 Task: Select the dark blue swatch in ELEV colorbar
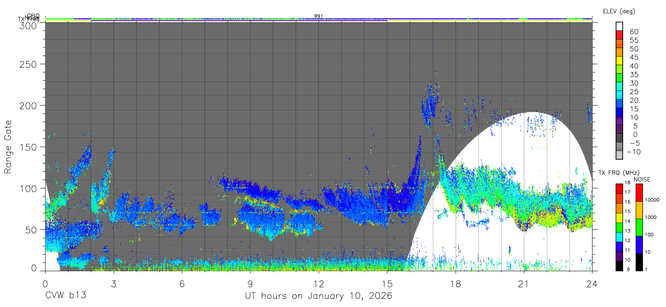(x=620, y=113)
